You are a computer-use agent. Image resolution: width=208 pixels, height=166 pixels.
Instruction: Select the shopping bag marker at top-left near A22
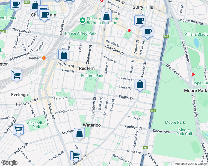35,5
